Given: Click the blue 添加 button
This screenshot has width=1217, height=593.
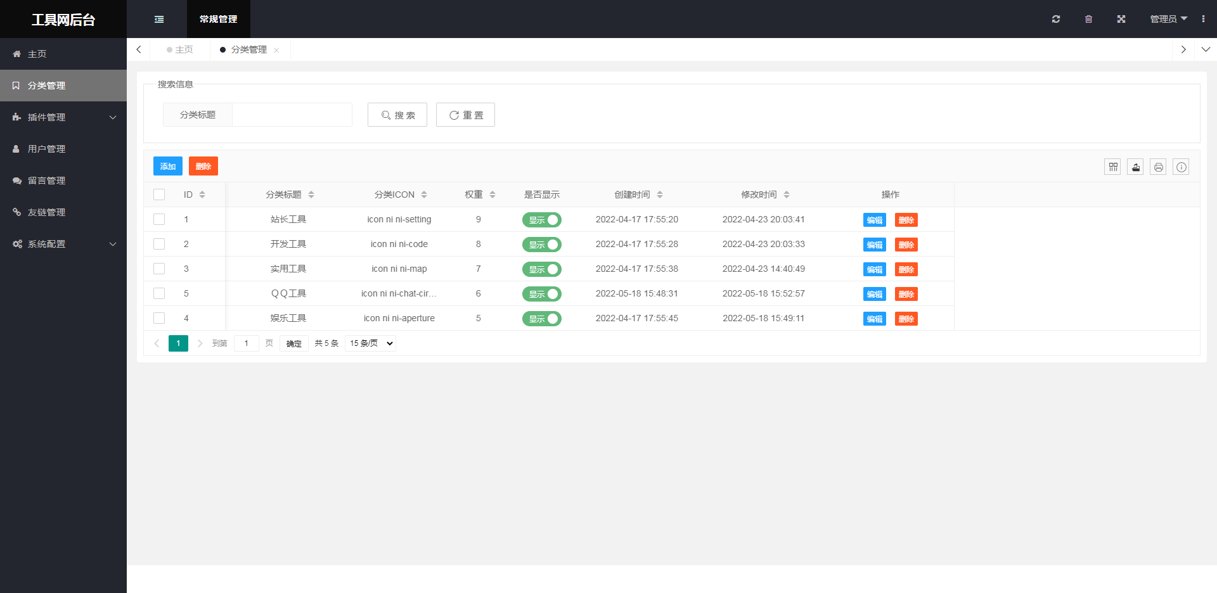Looking at the screenshot, I should [167, 166].
